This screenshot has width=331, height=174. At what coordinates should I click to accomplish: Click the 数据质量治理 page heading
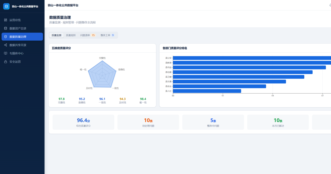pos(60,17)
